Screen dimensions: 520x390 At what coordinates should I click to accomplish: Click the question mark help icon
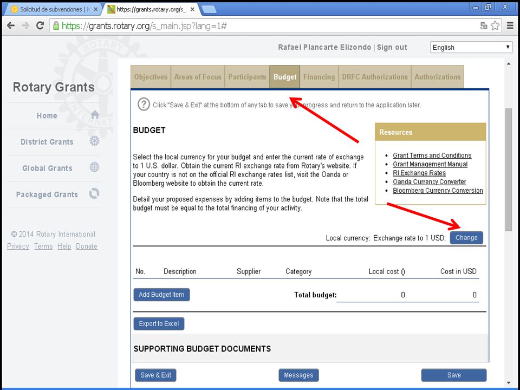point(144,105)
